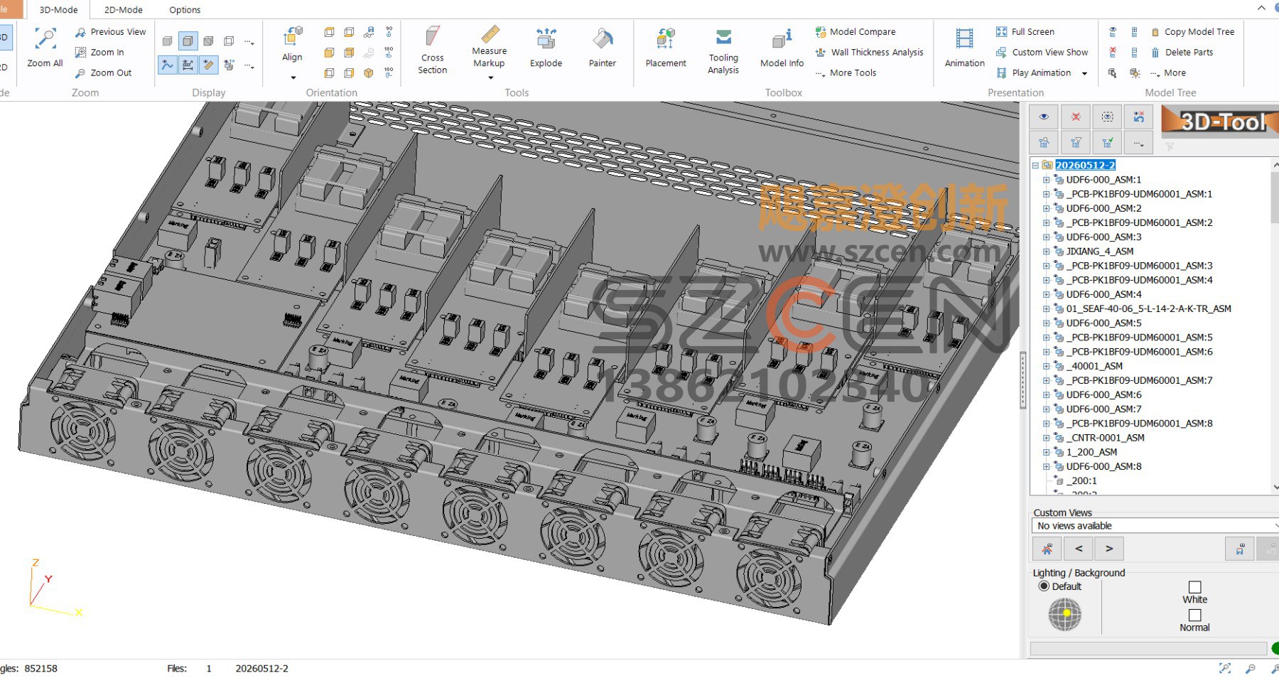Viewport: 1279px width, 678px height.
Task: Toggle the shaded with edges display mode
Action: pyautogui.click(x=188, y=41)
